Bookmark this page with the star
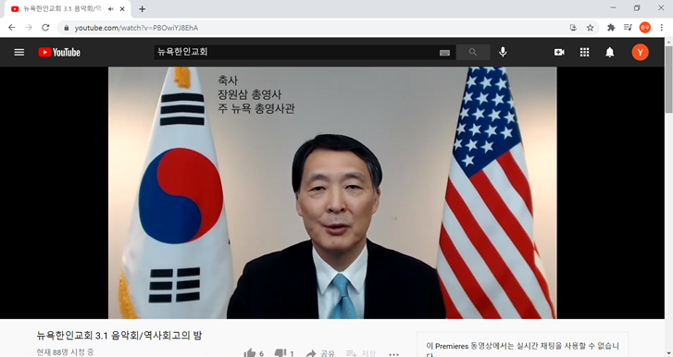 tap(591, 28)
